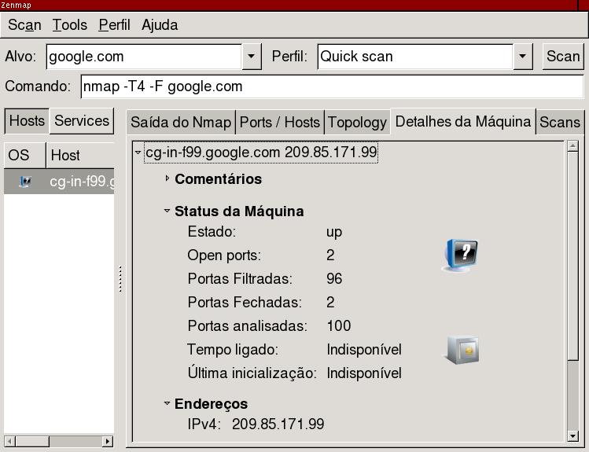The image size is (589, 452).
Task: Click the host OS icon in hosts list
Action: click(25, 182)
